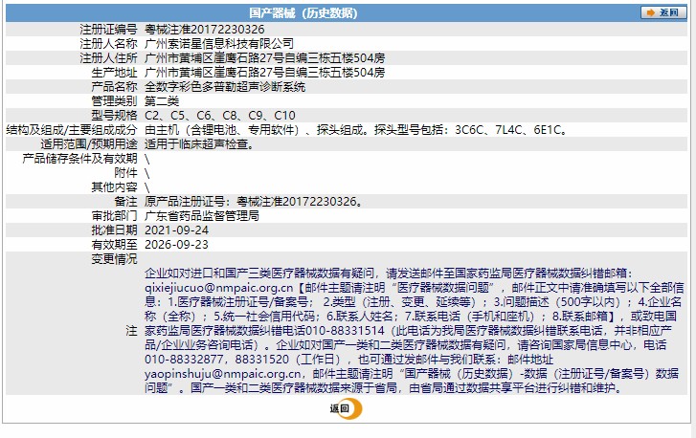The width and height of the screenshot is (696, 438).
Task: Click the 返回 button in the header bar
Action: [663, 12]
